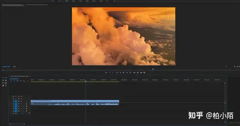Toggle sync lock on V1 track
240x126 pixels.
(x=19, y=101)
